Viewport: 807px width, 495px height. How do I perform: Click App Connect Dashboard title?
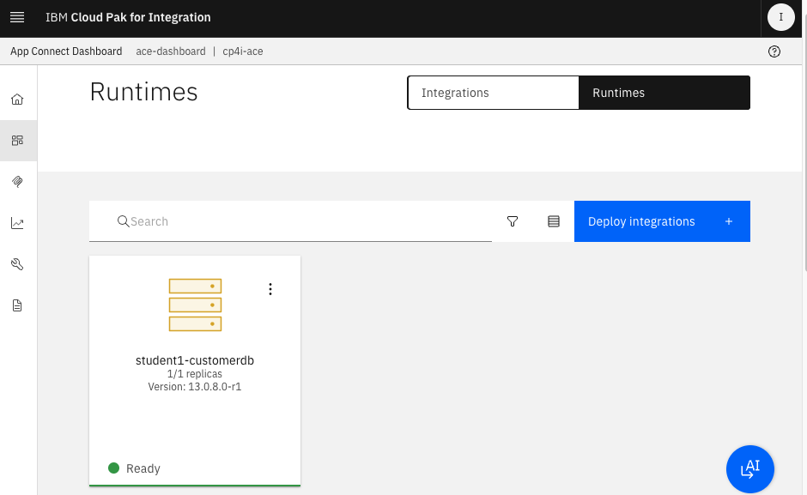[66, 51]
